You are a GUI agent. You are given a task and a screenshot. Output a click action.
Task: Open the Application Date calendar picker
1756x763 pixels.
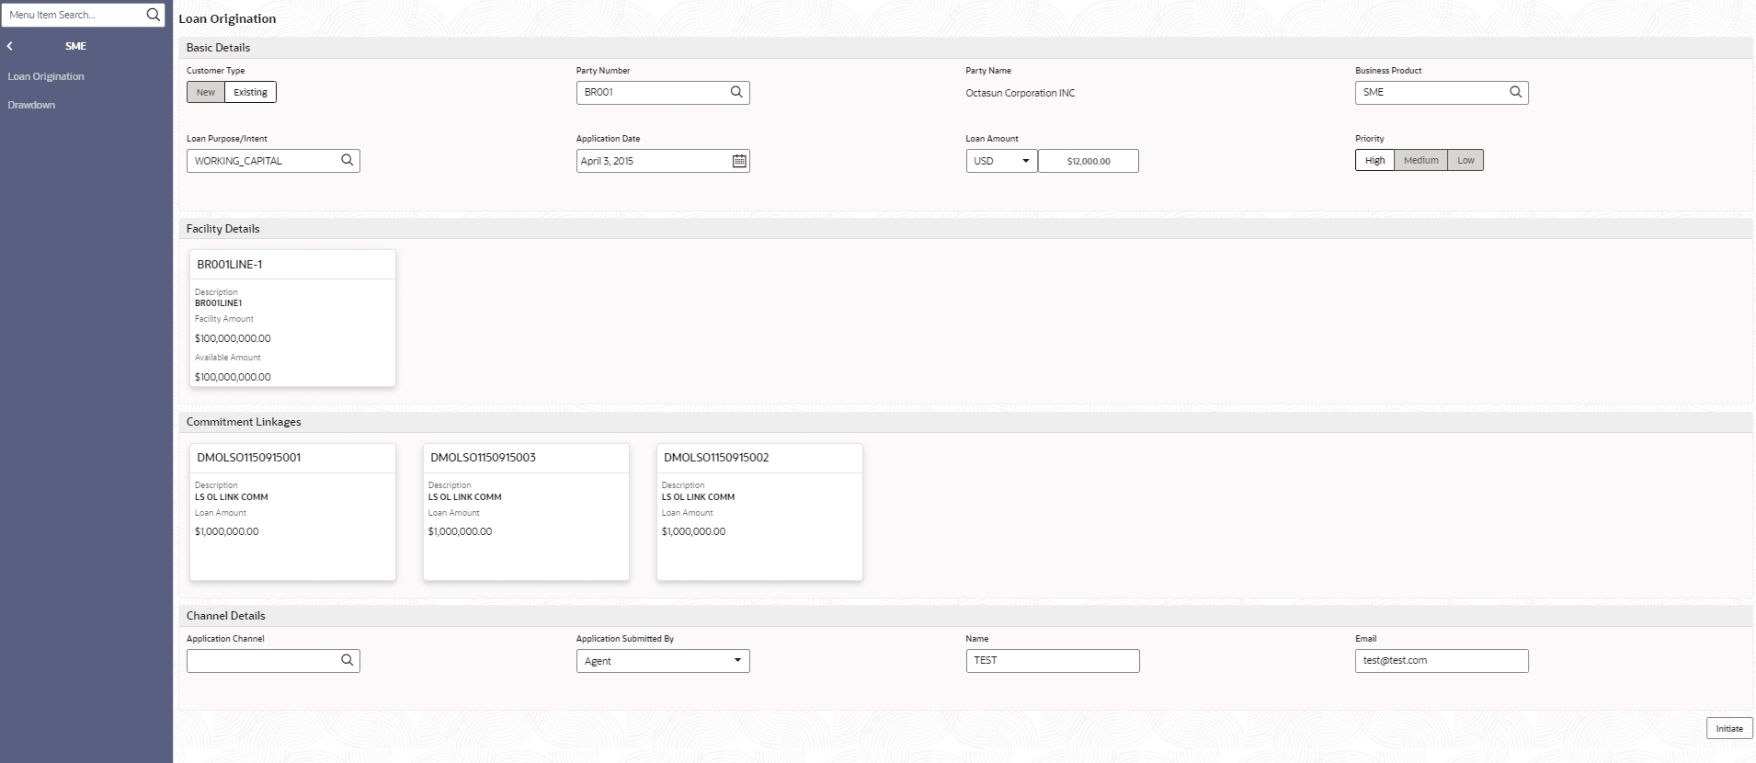[739, 161]
